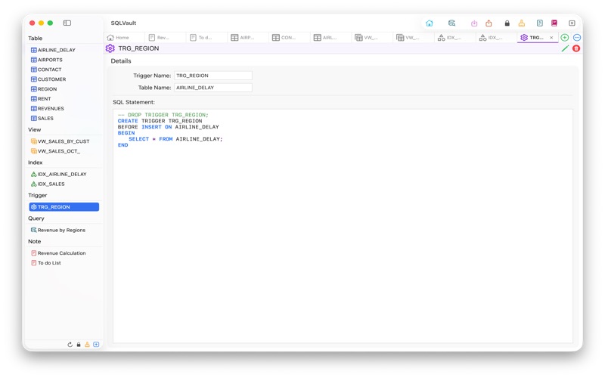Click the Query section header in sidebar
This screenshot has width=605, height=378.
coord(36,218)
